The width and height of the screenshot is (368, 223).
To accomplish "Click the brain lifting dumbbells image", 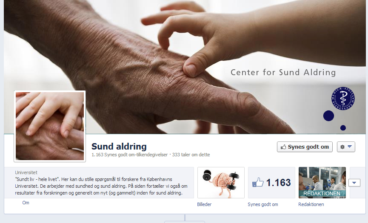I will (x=221, y=183).
